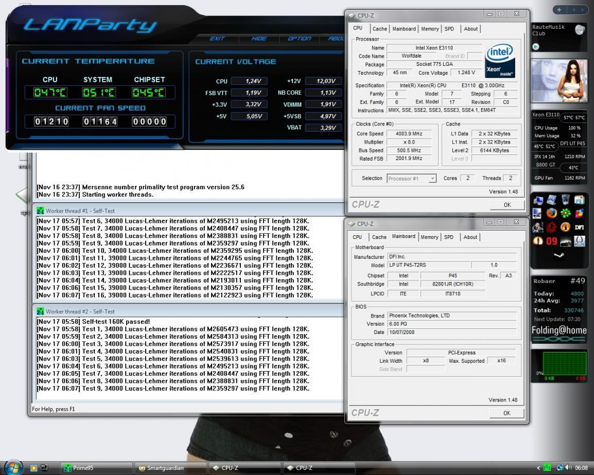Click the glowing eye icon in the launcher
The width and height of the screenshot is (594, 475).
coord(538,241)
